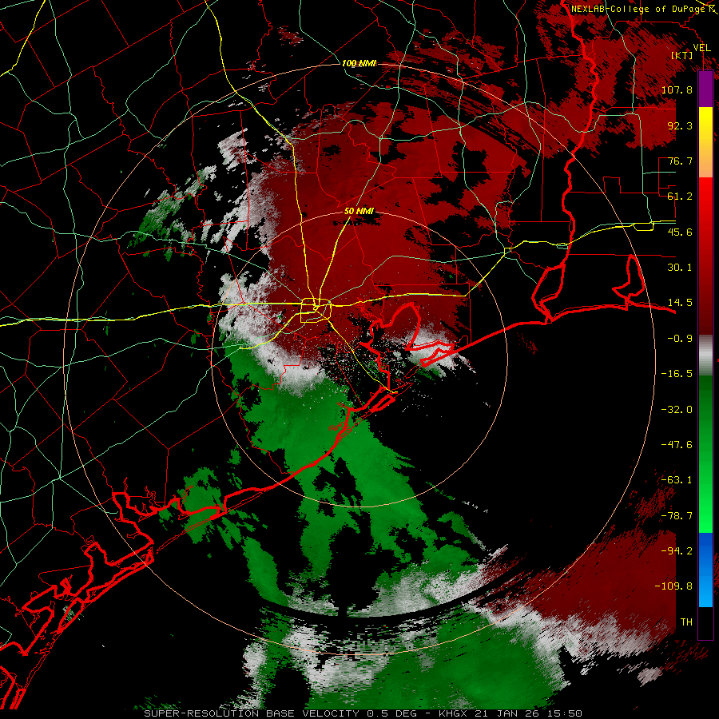The width and height of the screenshot is (719, 719).
Task: Click the 50 NMI range ring label
Action: click(x=359, y=212)
